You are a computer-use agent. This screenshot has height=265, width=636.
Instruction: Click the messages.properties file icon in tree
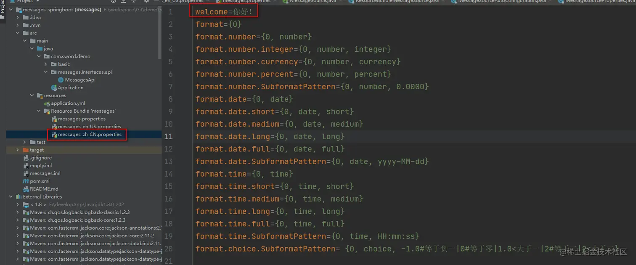pyautogui.click(x=54, y=119)
